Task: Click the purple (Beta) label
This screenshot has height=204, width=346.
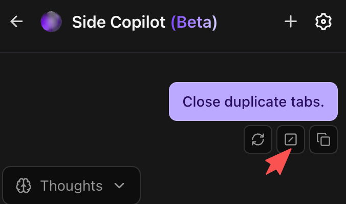Action: pyautogui.click(x=194, y=23)
